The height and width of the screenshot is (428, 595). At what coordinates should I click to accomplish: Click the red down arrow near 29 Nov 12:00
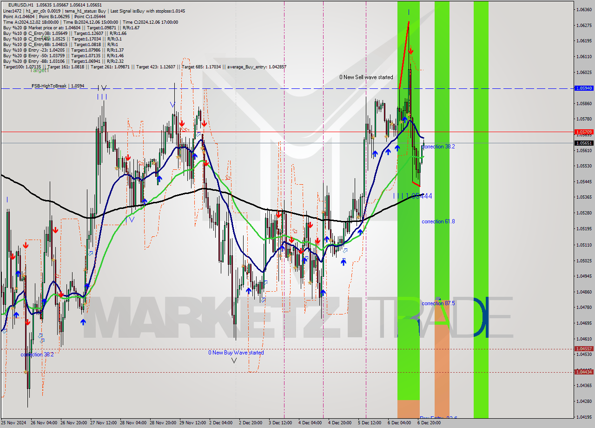coord(204,124)
